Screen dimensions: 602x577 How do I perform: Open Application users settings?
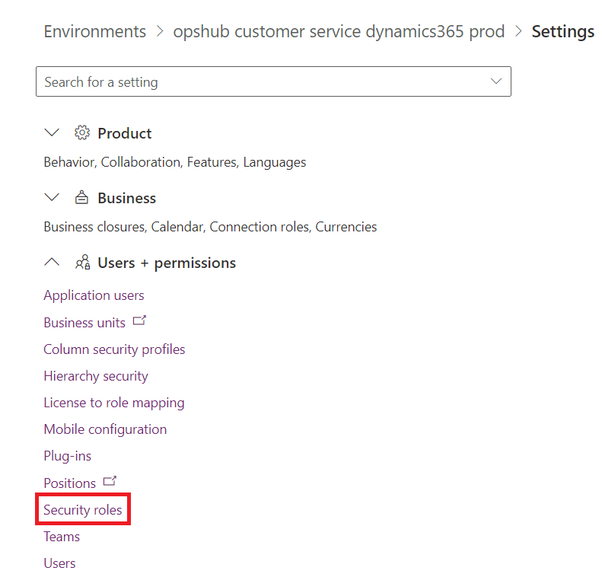(x=94, y=295)
